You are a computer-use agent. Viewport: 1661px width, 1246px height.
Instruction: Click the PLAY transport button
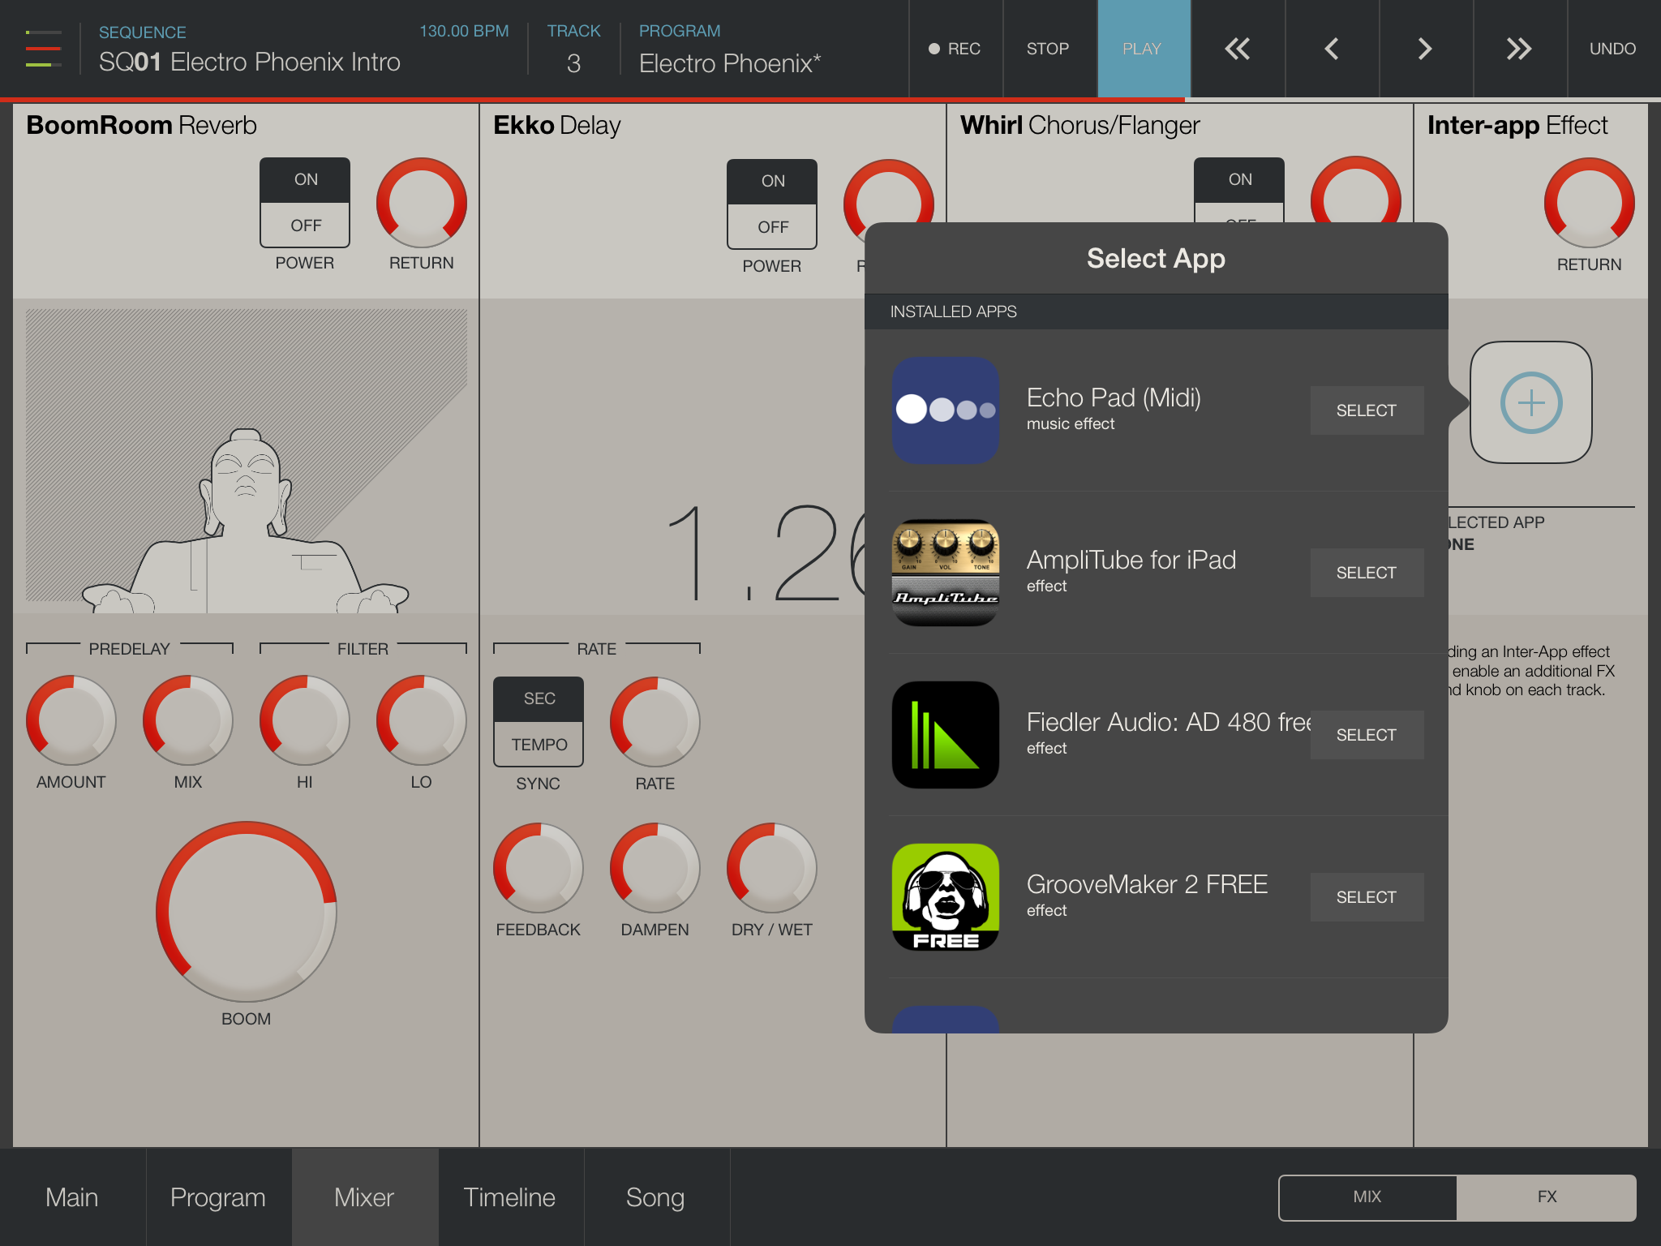(x=1144, y=49)
